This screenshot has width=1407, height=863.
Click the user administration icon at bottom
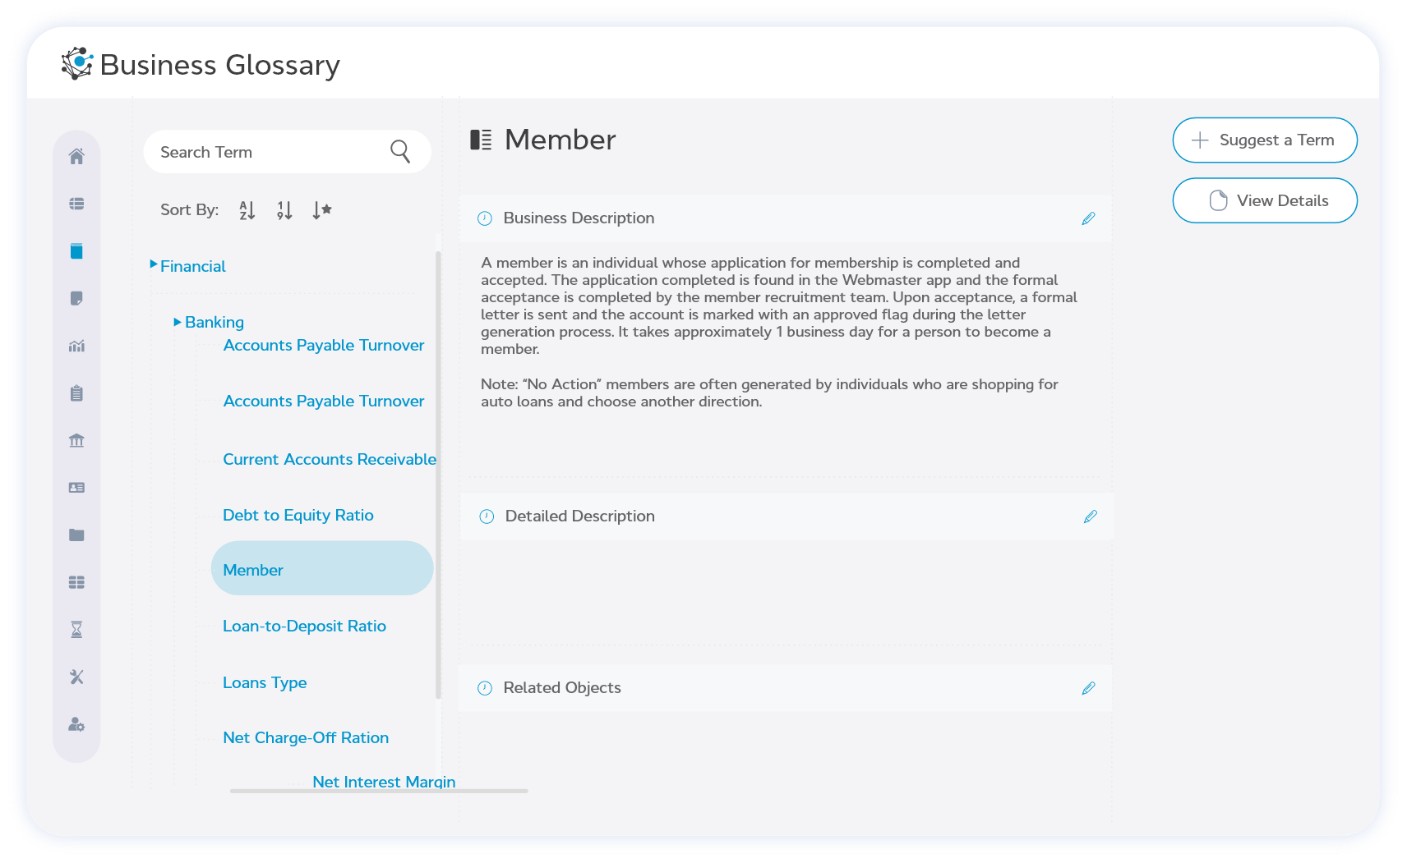click(x=76, y=723)
